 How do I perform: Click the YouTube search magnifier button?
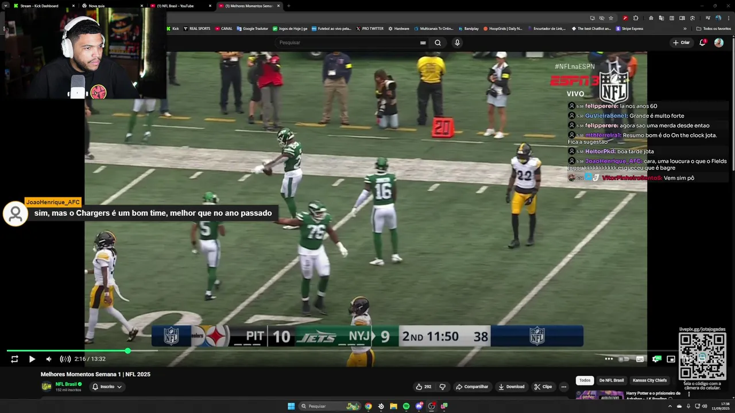tap(438, 42)
